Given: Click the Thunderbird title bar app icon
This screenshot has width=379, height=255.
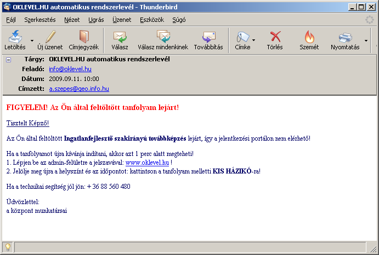Looking at the screenshot, I should tap(7, 7).
